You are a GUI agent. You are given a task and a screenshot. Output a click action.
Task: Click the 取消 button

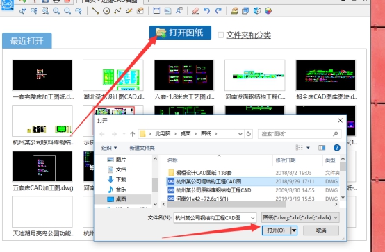coord(321,230)
